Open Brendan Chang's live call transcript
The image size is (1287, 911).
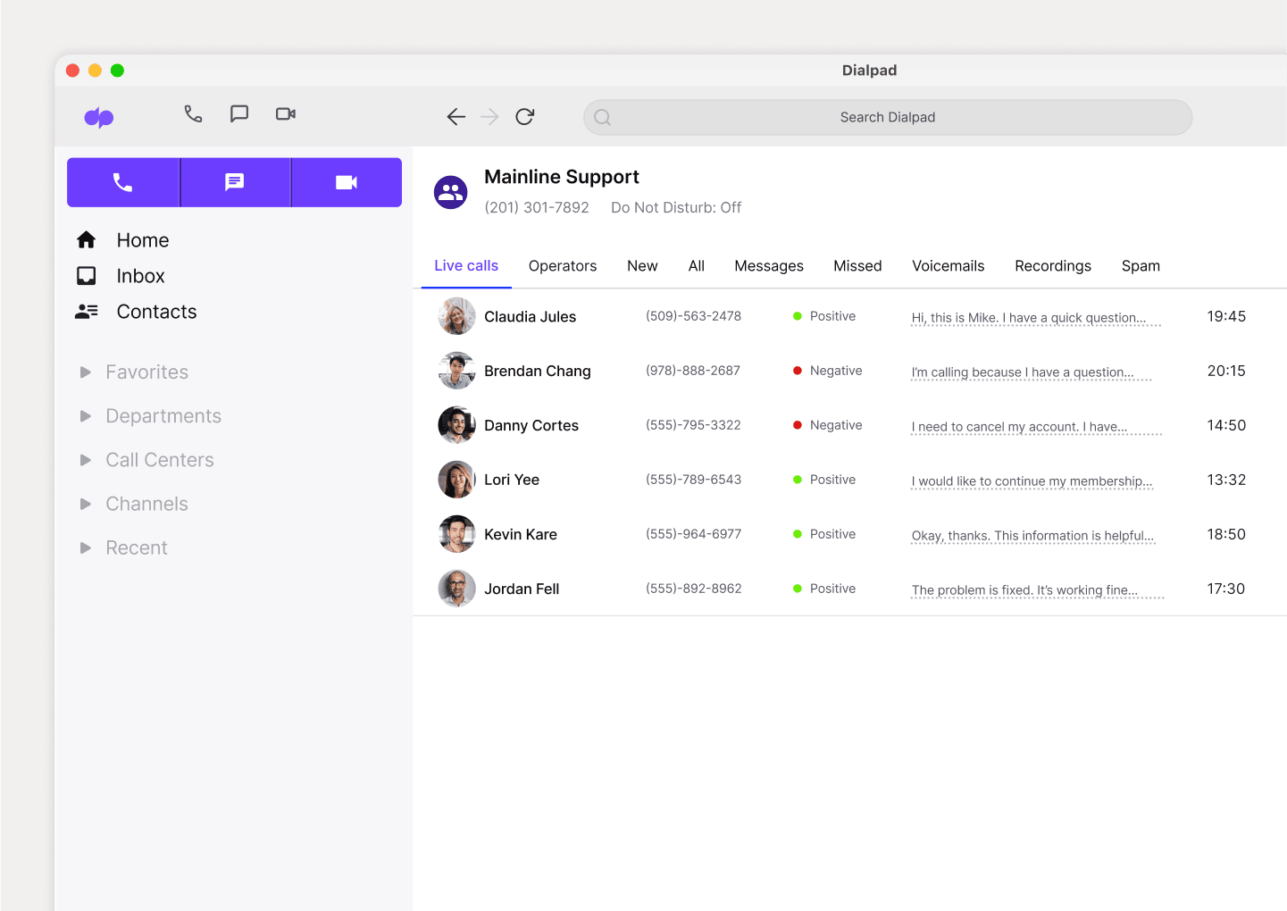[x=1029, y=372]
